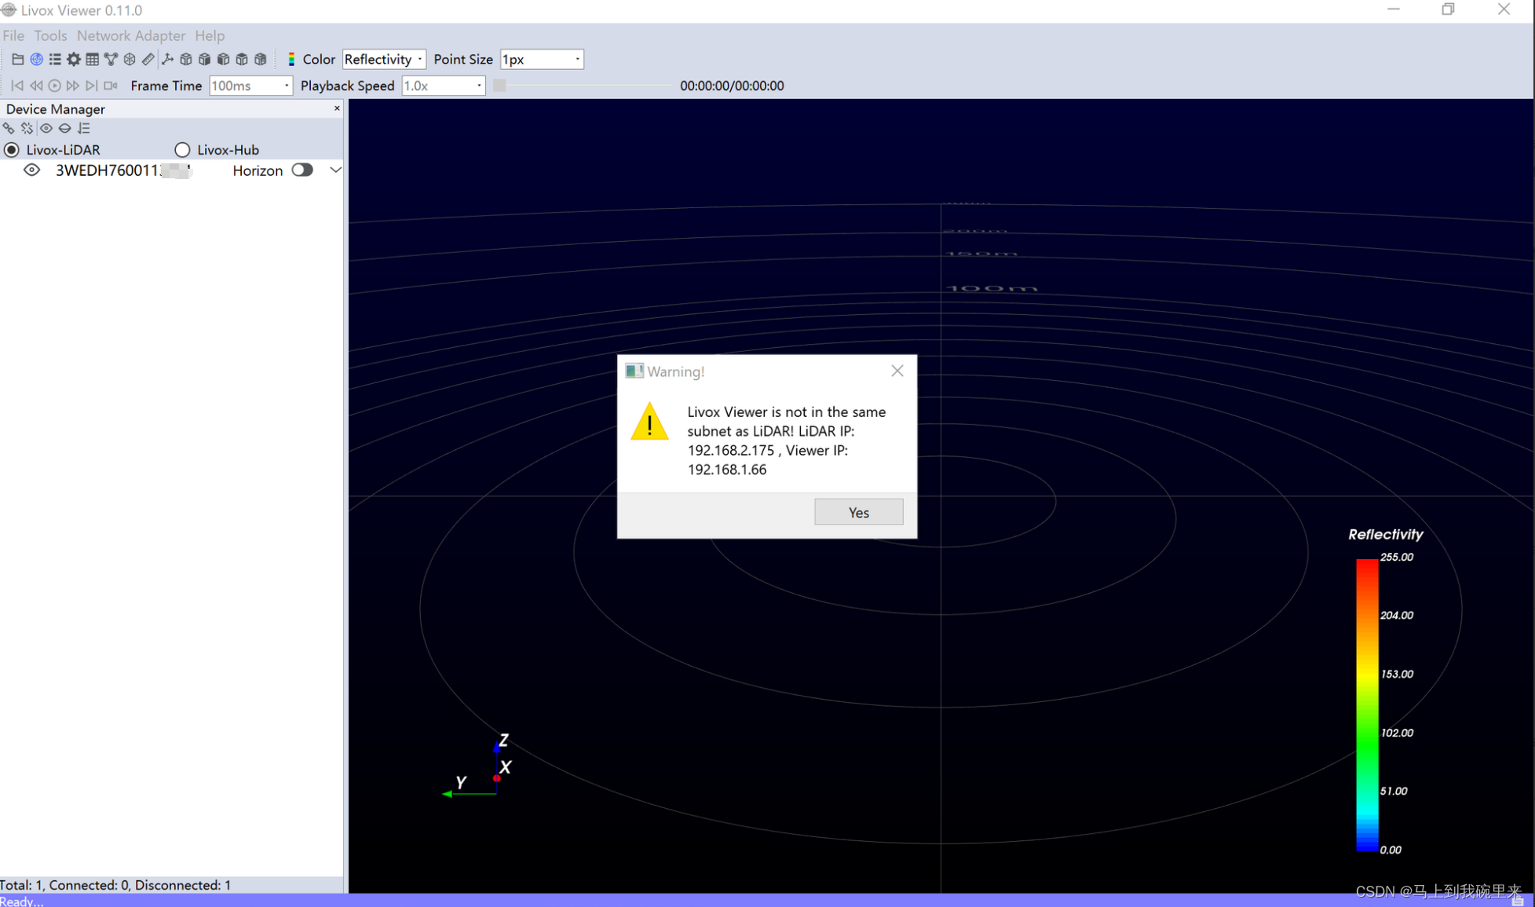Show all devices with the toolbar eye icon
The image size is (1535, 907).
click(46, 128)
